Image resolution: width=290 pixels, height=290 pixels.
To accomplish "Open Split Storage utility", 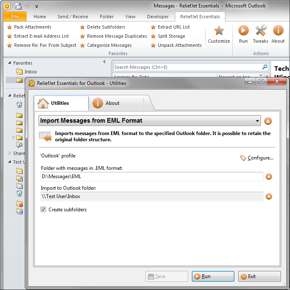I will 168,36.
